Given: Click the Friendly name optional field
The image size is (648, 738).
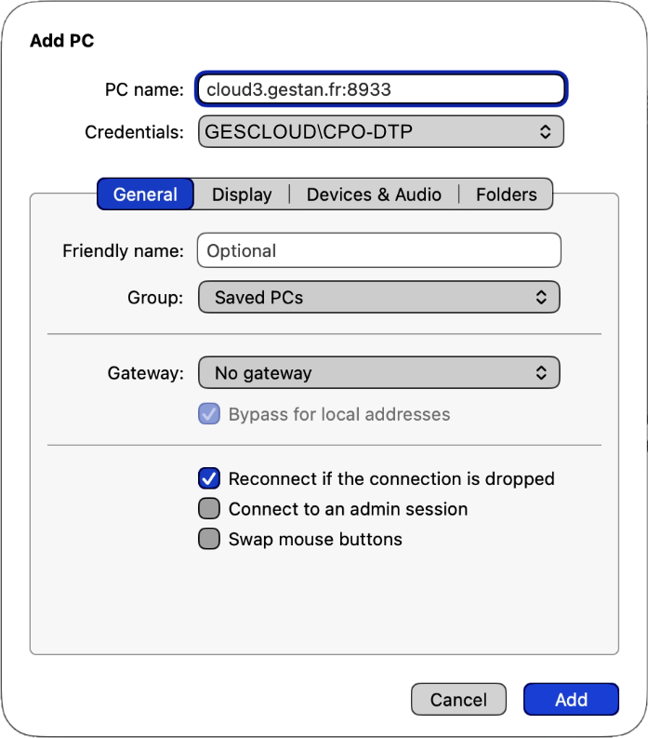Looking at the screenshot, I should tap(379, 250).
